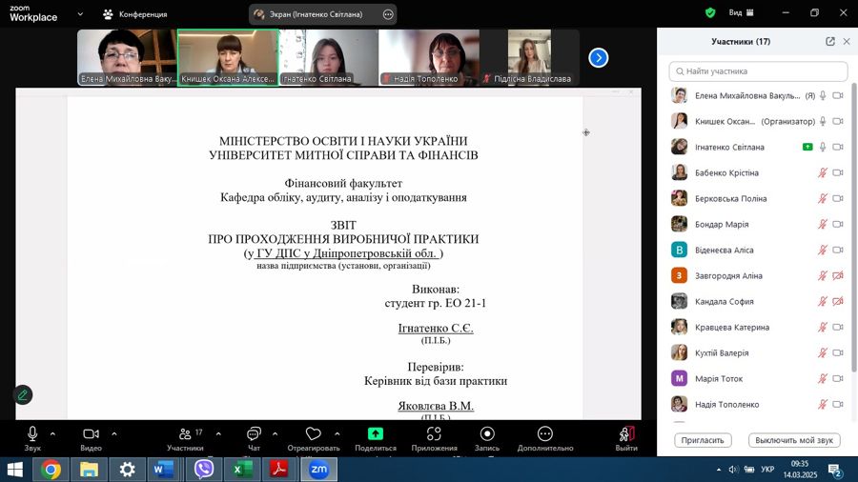Viewport: 858px width, 482px height.
Task: Toggle camera icon for Бондар Марія
Action: [x=838, y=224]
